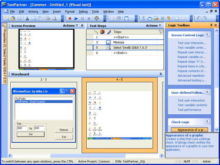Click the blank rectangle toolbar icon
This screenshot has height=165, width=220.
coord(177,19)
